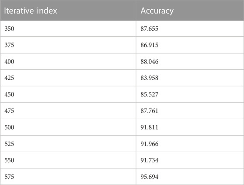Click the Accuracy column header
This screenshot has width=244, height=185.
[157, 11]
